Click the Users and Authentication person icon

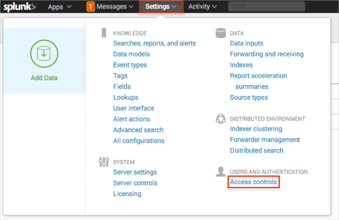click(220, 172)
